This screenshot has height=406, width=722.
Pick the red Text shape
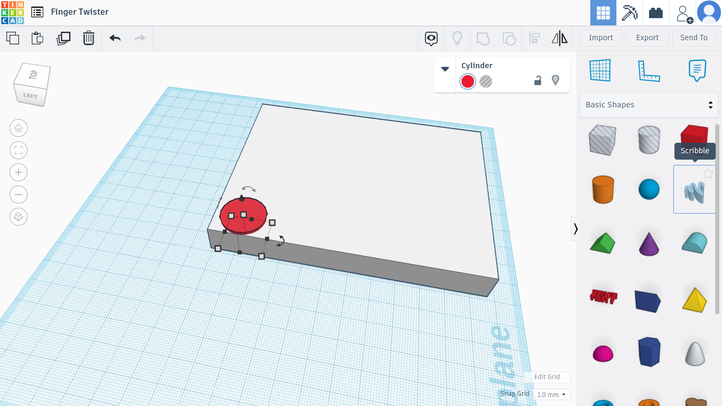(x=604, y=297)
